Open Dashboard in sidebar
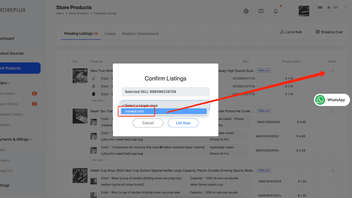Viewport: 352px width, 198px height. pos(7,39)
